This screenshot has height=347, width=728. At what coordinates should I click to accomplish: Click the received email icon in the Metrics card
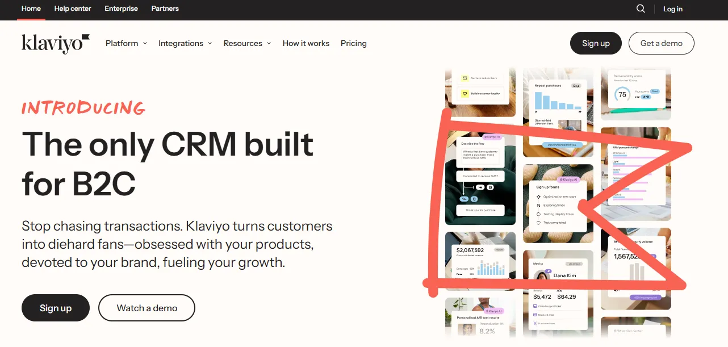point(535,315)
